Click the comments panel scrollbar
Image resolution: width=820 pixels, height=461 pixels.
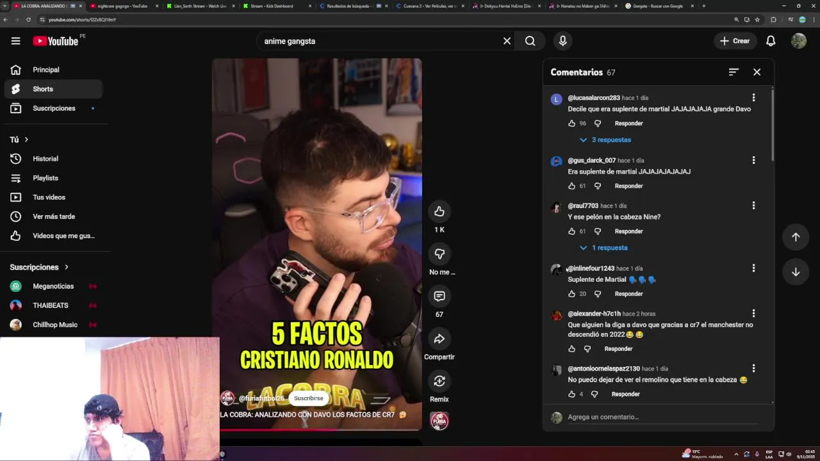(773, 125)
